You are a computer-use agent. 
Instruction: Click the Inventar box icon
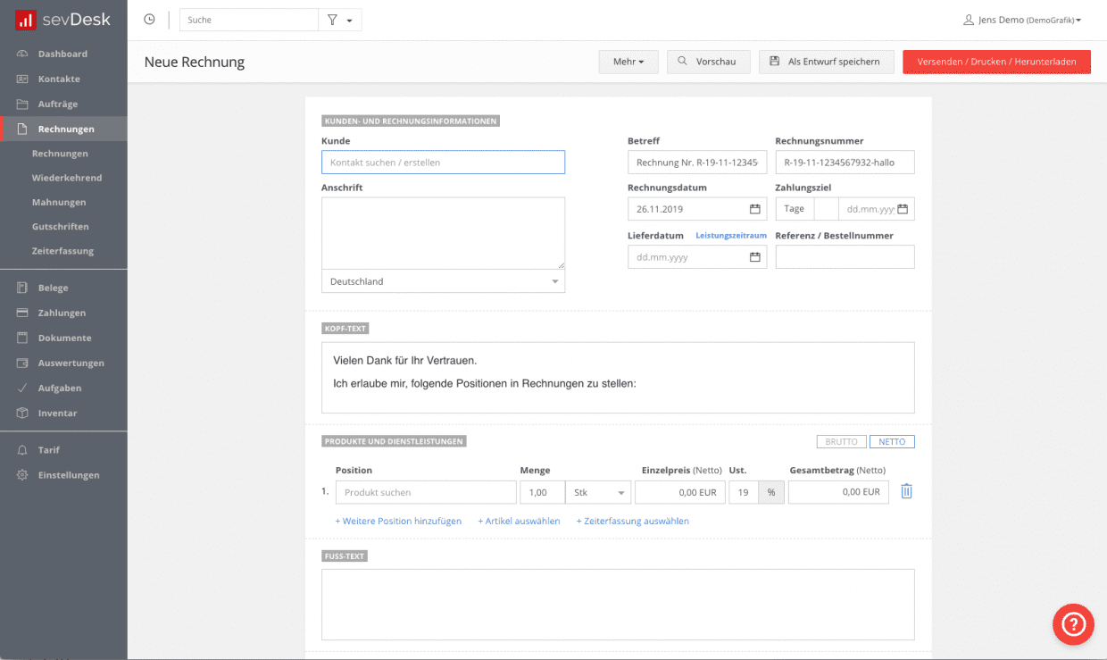coord(22,414)
